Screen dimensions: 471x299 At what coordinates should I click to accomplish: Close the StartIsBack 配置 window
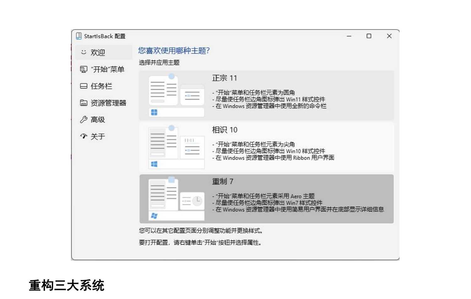point(389,36)
